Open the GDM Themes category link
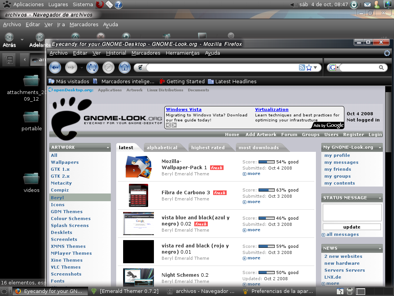Image resolution: width=394 pixels, height=296 pixels. pos(67,212)
